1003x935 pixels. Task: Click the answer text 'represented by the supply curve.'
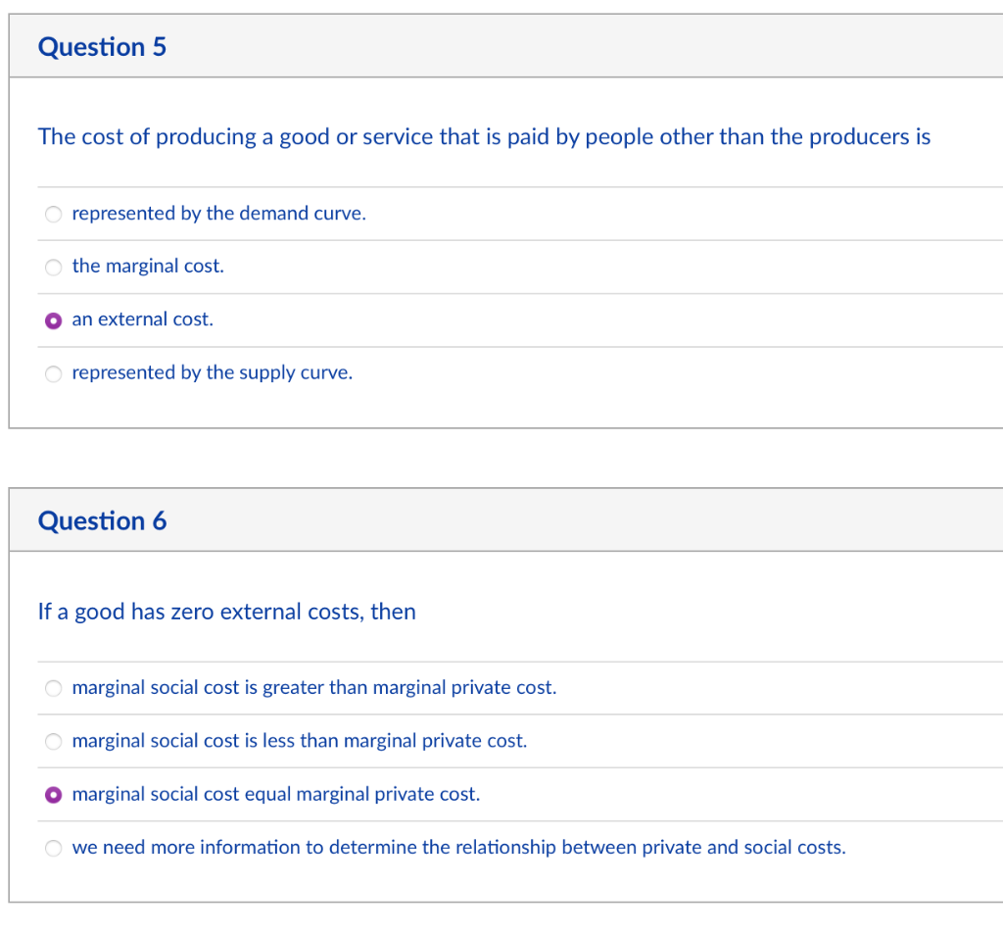pos(212,373)
